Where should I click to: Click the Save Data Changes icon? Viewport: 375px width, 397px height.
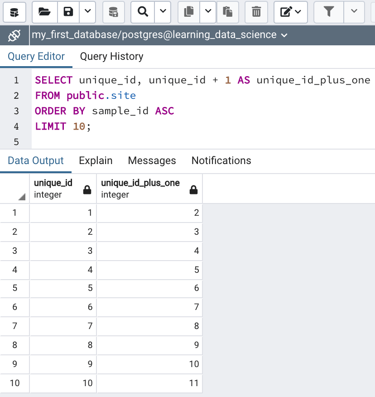click(x=113, y=12)
